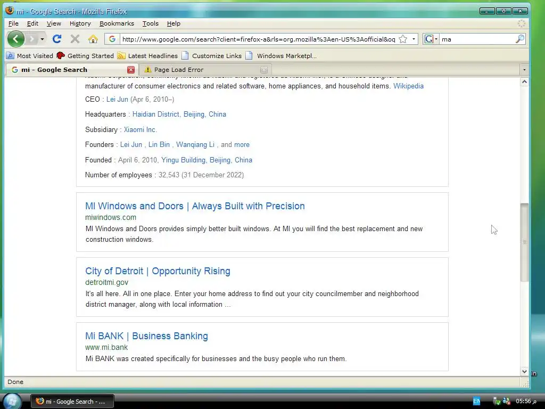Click the loading throbber icon

coord(522,23)
